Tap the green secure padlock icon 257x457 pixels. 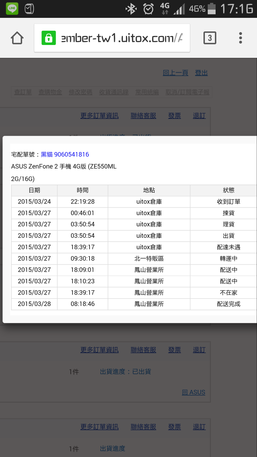click(x=49, y=38)
